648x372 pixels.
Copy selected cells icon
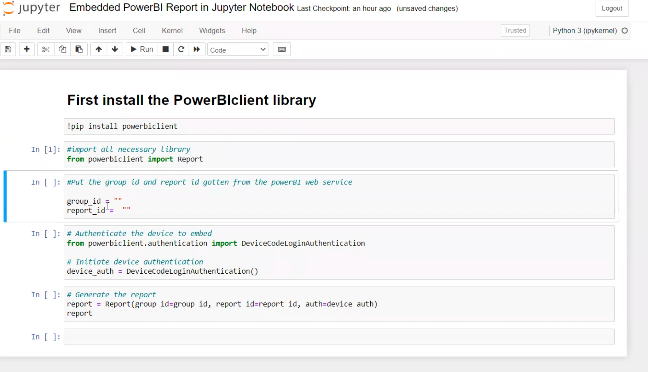tap(62, 49)
